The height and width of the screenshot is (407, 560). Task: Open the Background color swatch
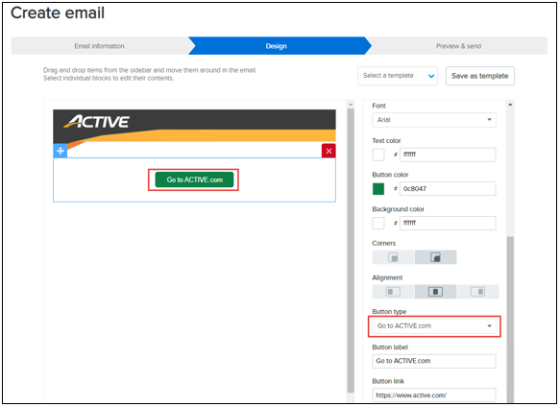(x=378, y=223)
